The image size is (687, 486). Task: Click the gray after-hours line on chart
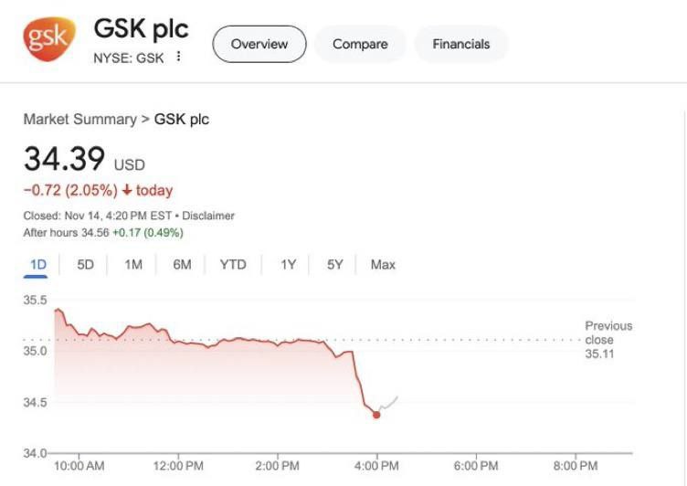(389, 402)
